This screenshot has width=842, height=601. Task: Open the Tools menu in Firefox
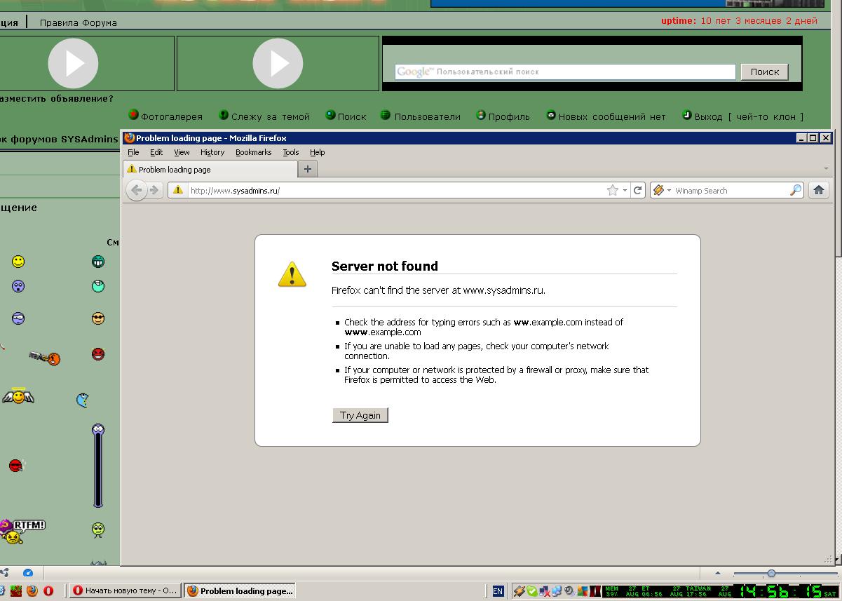tap(291, 152)
